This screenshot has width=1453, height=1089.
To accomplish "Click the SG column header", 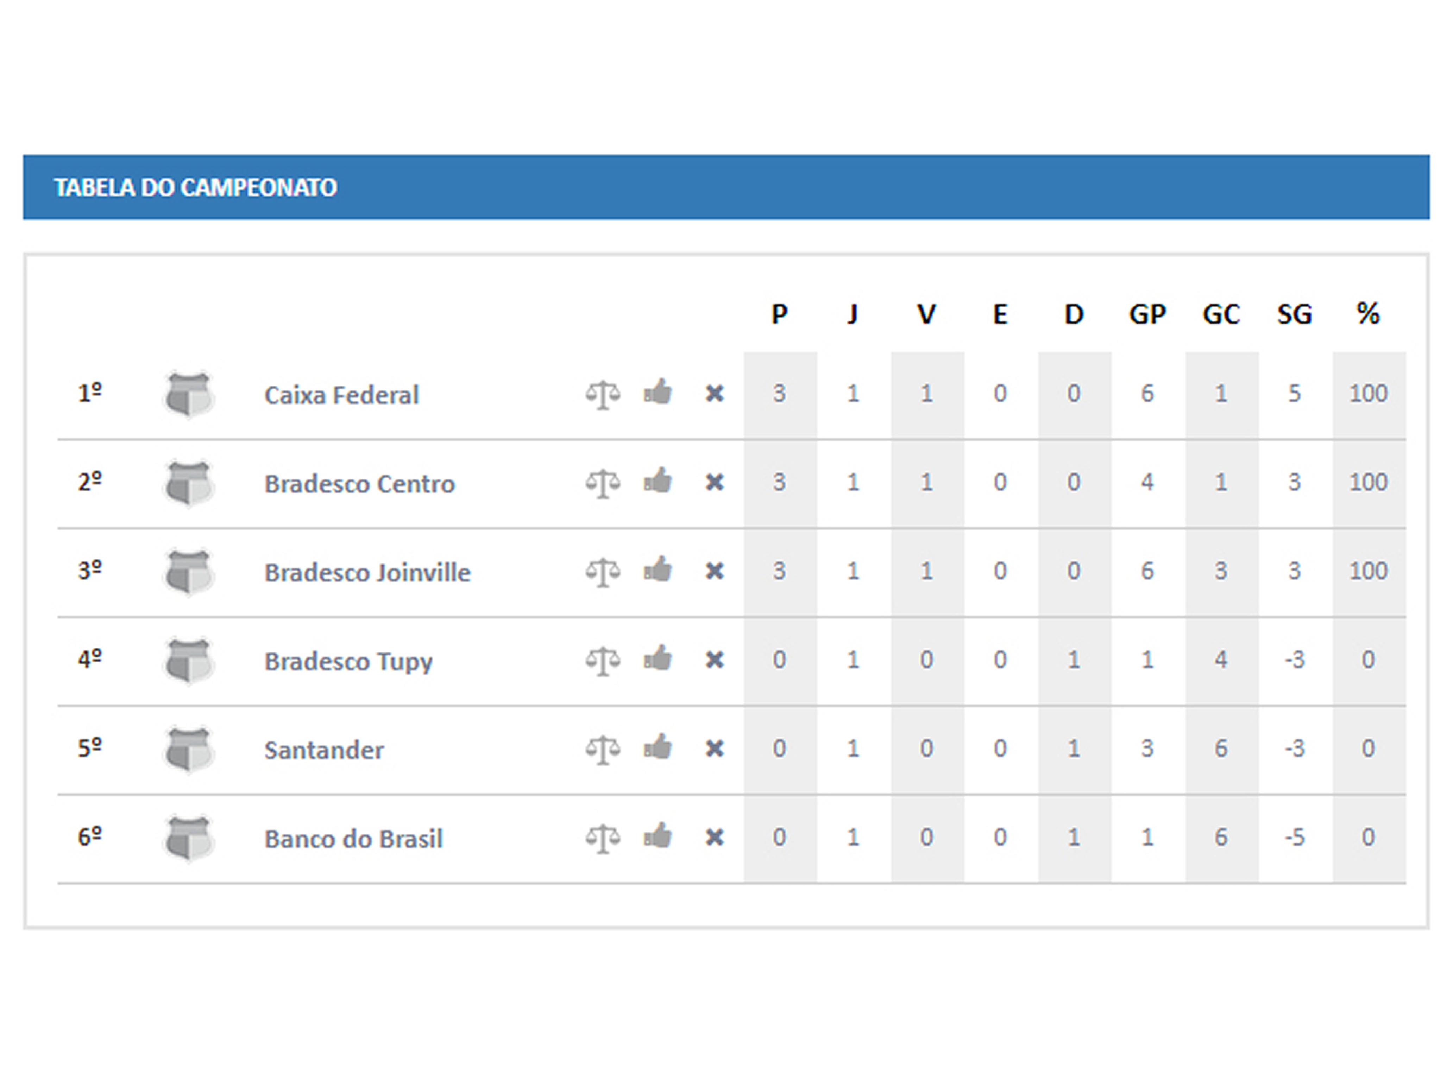I will click(1294, 314).
